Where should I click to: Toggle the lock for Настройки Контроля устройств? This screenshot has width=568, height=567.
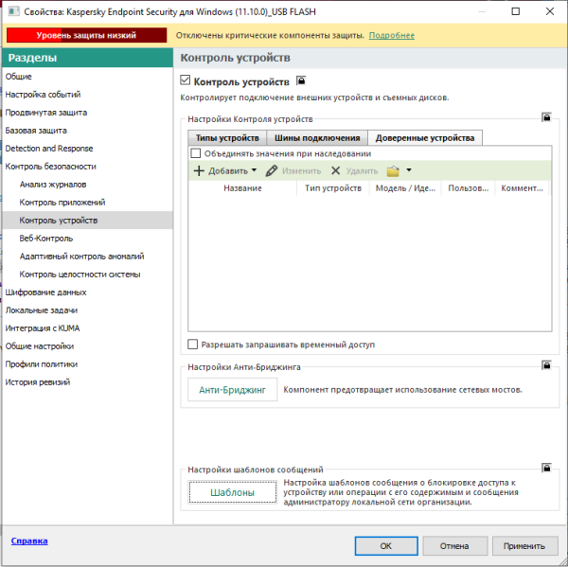(x=546, y=117)
